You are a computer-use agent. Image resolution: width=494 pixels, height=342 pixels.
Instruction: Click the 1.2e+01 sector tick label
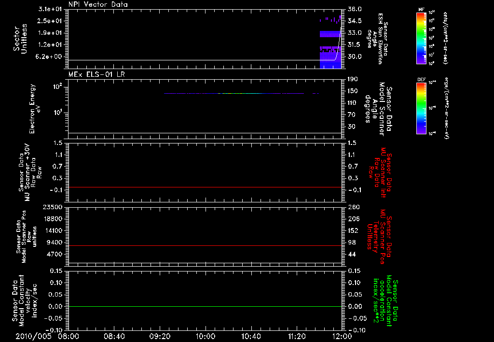click(x=50, y=45)
